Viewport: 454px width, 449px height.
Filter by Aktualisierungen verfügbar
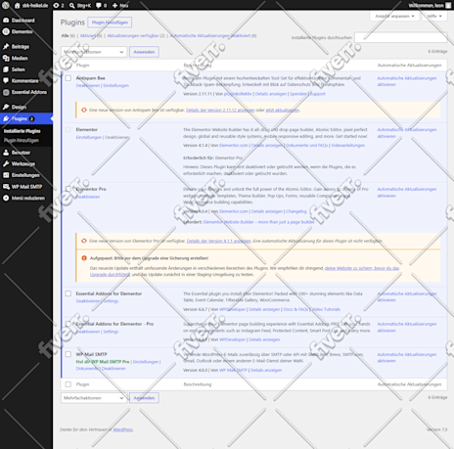133,35
